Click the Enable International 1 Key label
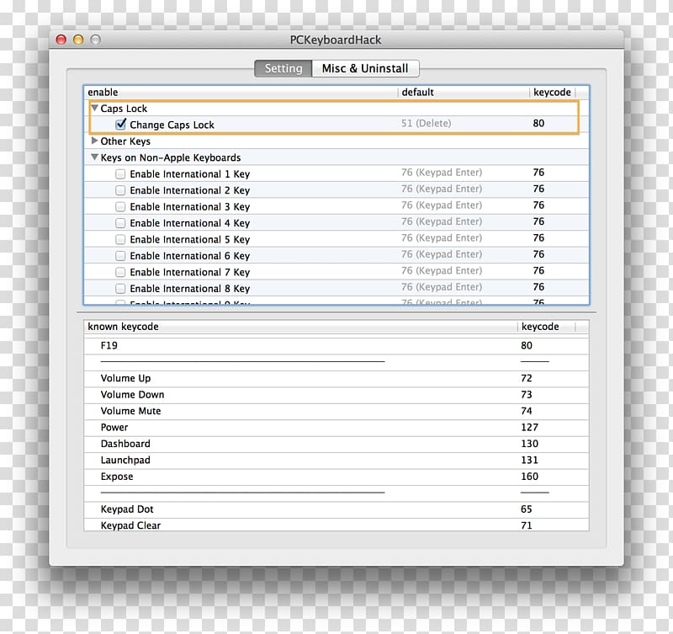 [x=190, y=174]
